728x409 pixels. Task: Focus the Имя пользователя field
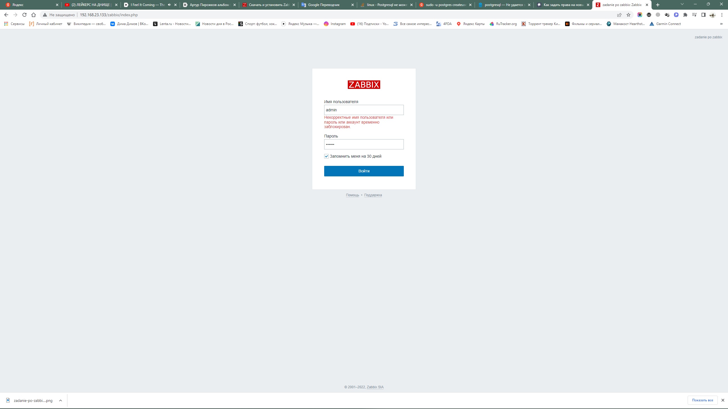364,110
